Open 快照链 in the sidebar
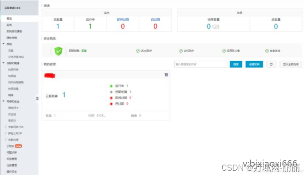 [x=12, y=76]
